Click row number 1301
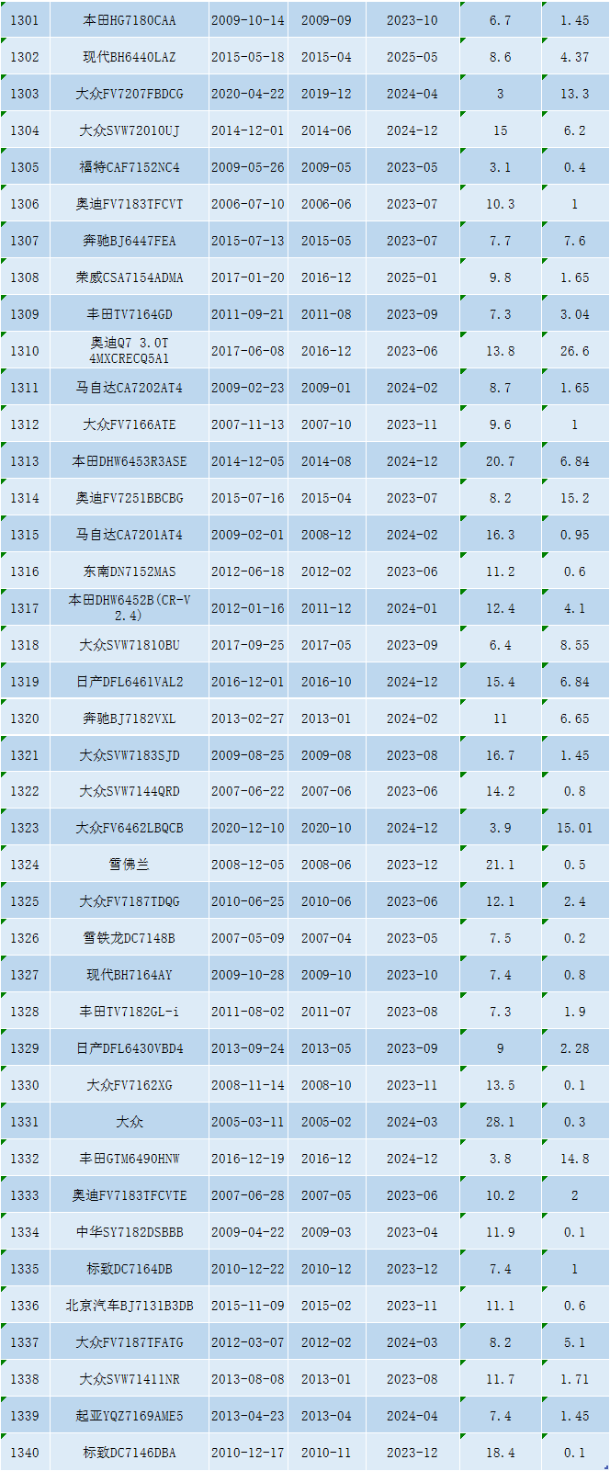Image resolution: width=610 pixels, height=1471 pixels. click(25, 20)
